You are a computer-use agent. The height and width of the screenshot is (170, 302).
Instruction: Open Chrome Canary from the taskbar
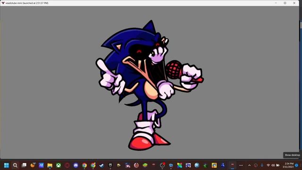pos(93,165)
